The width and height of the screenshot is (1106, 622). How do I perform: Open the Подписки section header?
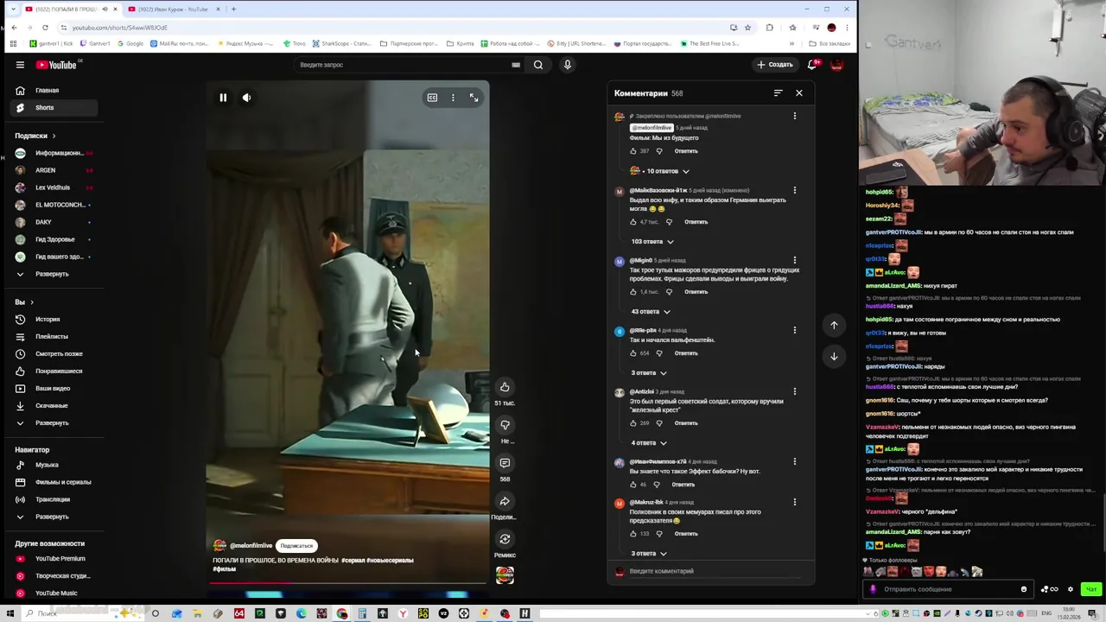point(35,136)
